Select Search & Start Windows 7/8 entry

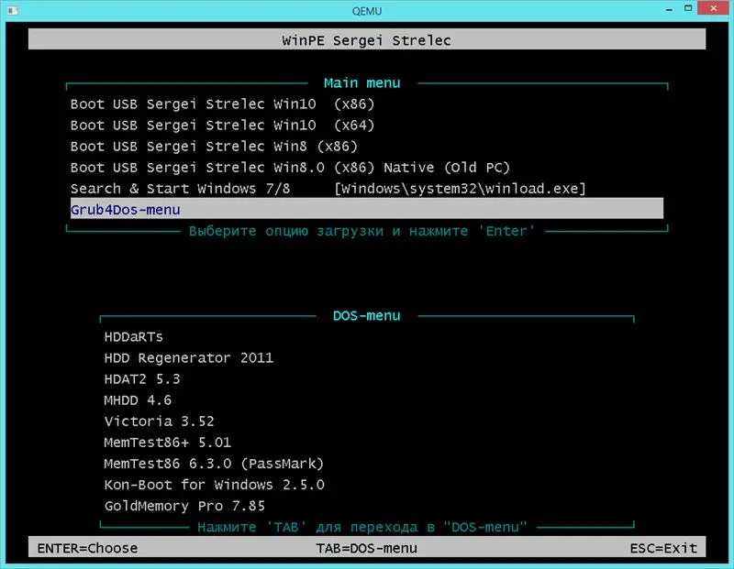(328, 189)
